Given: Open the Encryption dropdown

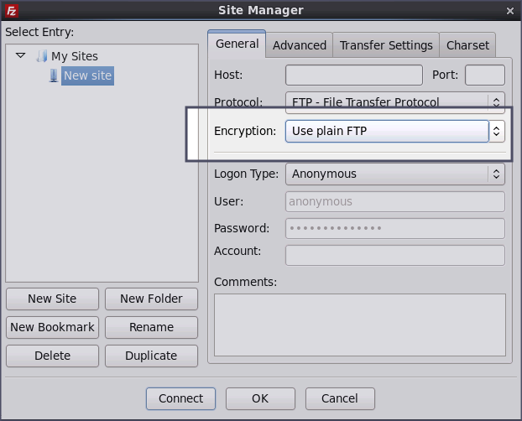Looking at the screenshot, I should (394, 131).
